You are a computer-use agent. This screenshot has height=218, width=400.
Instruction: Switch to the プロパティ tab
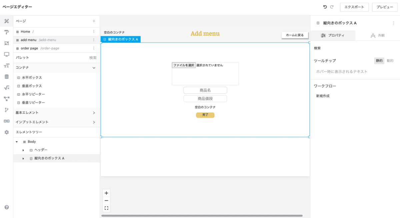(333, 35)
